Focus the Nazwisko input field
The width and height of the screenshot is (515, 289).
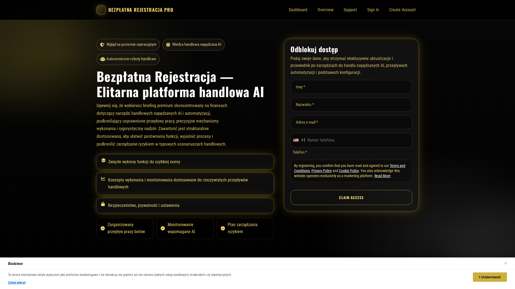point(351,105)
